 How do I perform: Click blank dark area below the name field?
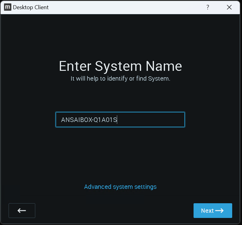(x=120, y=153)
